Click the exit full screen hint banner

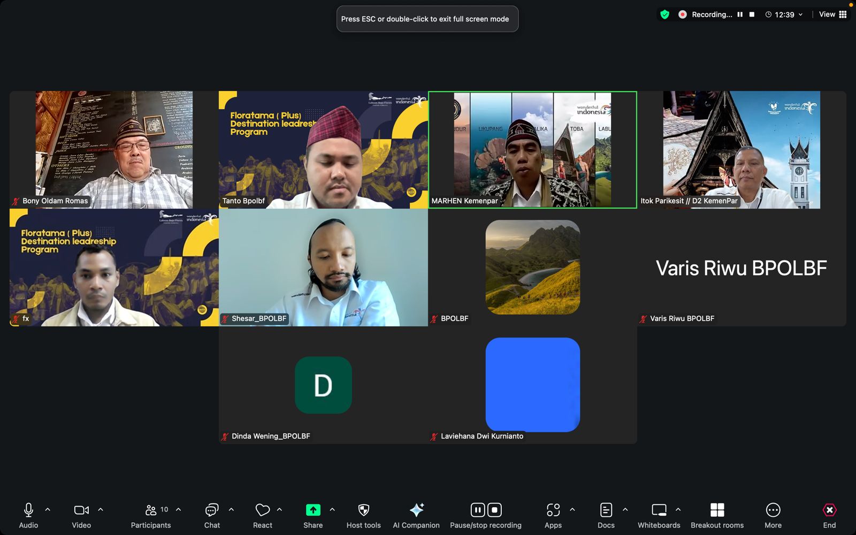(427, 19)
